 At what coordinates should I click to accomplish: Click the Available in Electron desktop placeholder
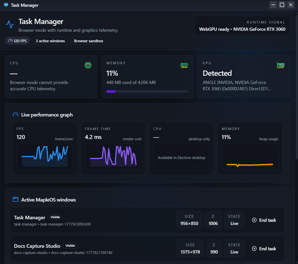182,157
